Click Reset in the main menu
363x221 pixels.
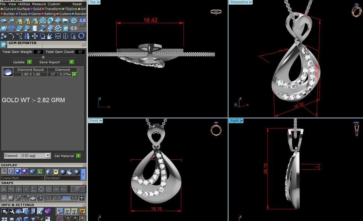pyautogui.click(x=77, y=4)
